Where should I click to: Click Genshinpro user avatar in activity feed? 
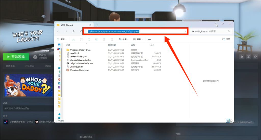[6, 122]
